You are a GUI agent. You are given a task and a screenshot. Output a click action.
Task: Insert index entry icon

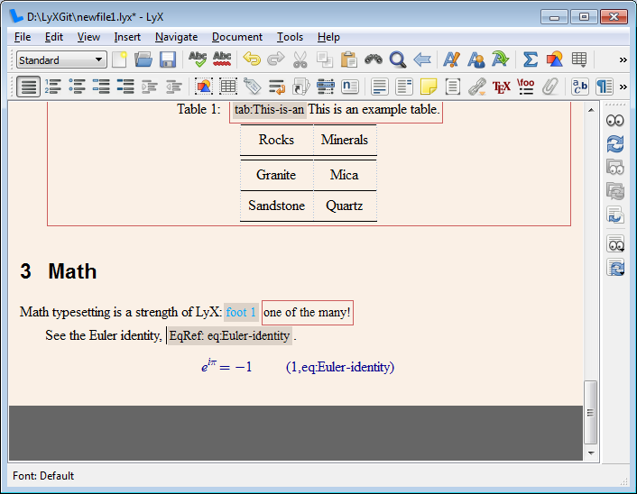pyautogui.click(x=326, y=87)
